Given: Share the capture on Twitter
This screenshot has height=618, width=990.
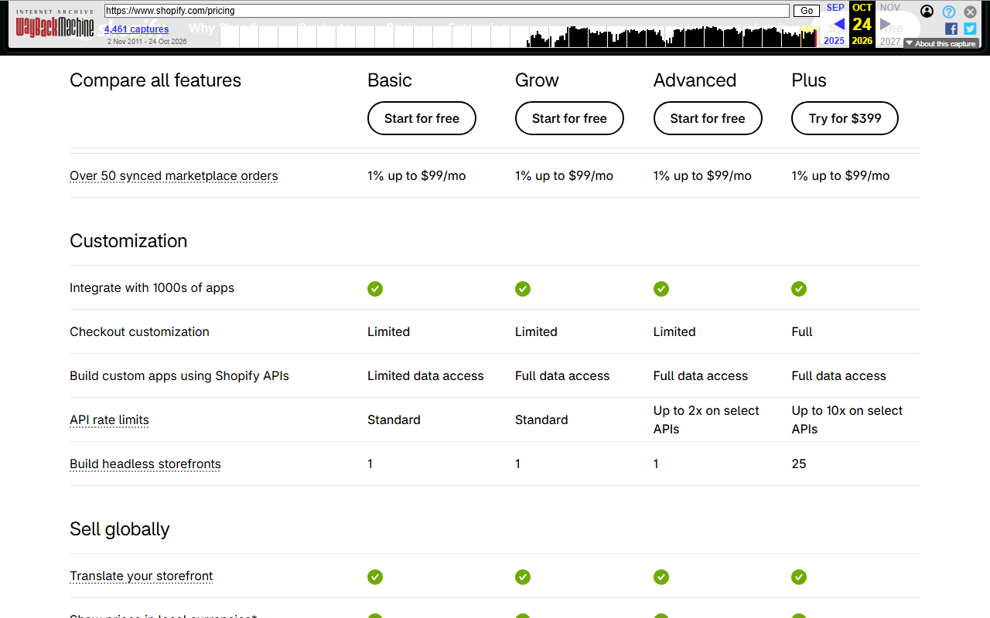Looking at the screenshot, I should tap(970, 29).
